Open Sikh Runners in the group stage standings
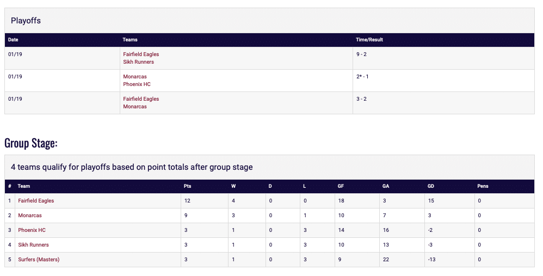543x276 pixels. 33,245
